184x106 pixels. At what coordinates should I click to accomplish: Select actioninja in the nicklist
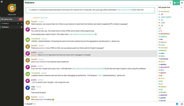pyautogui.click(x=164, y=48)
